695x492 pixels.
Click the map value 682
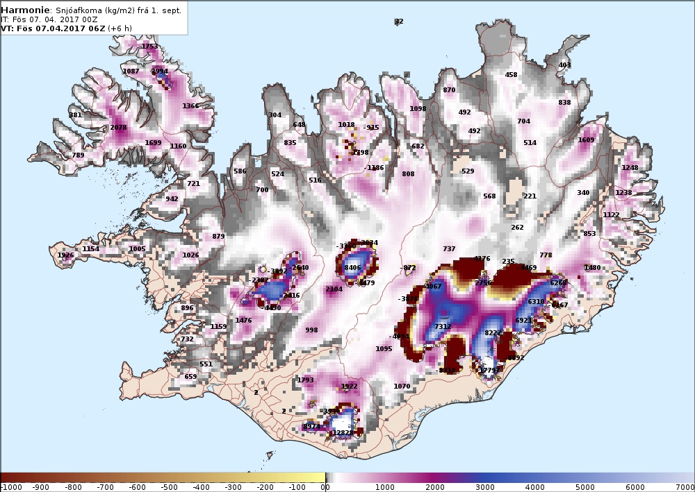[x=418, y=146]
